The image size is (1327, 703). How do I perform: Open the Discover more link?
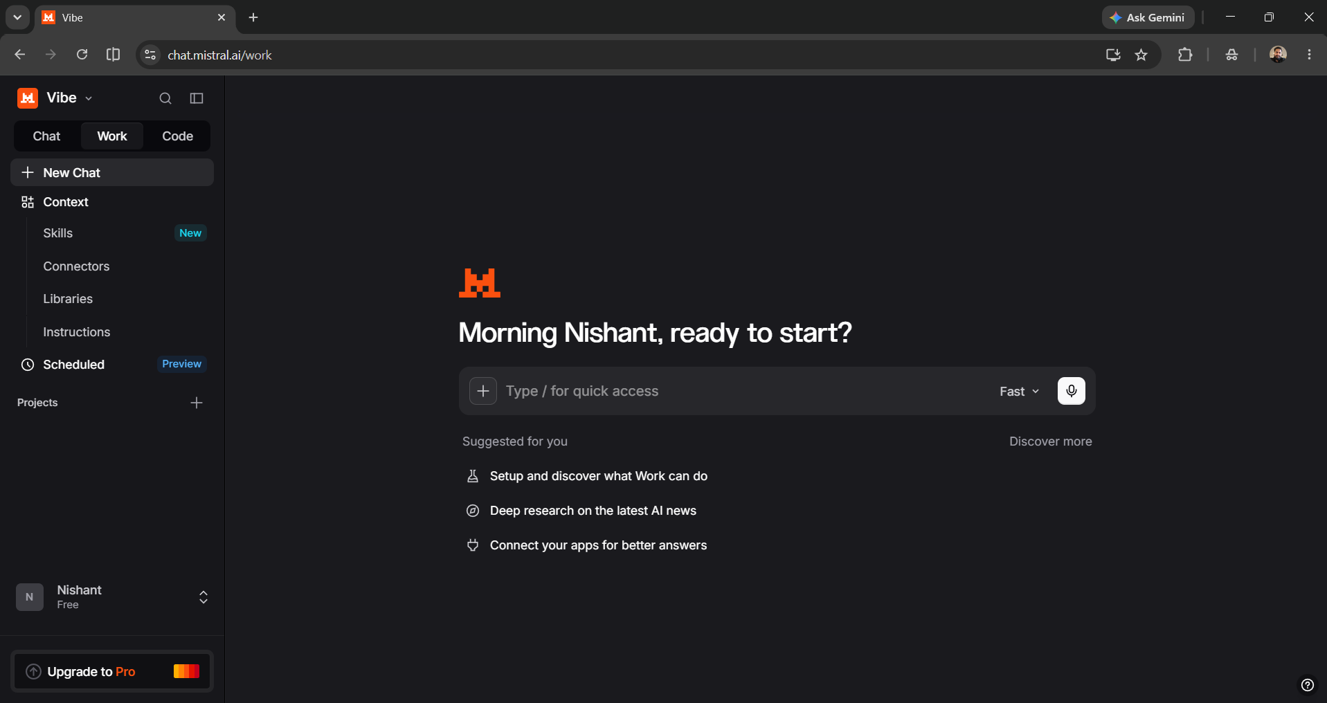(1050, 441)
